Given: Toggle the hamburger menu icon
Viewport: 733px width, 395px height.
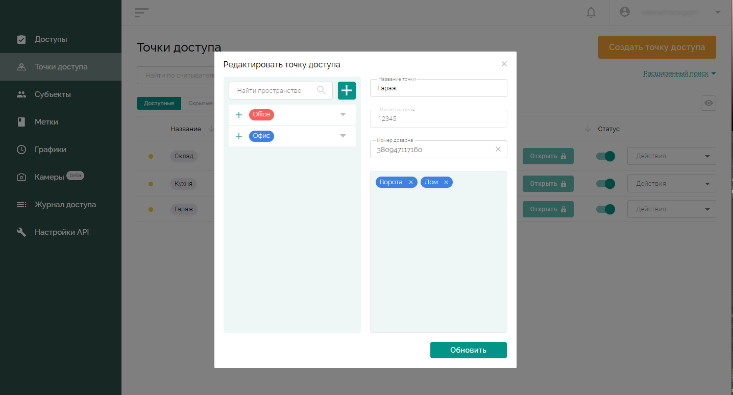Looking at the screenshot, I should (142, 13).
